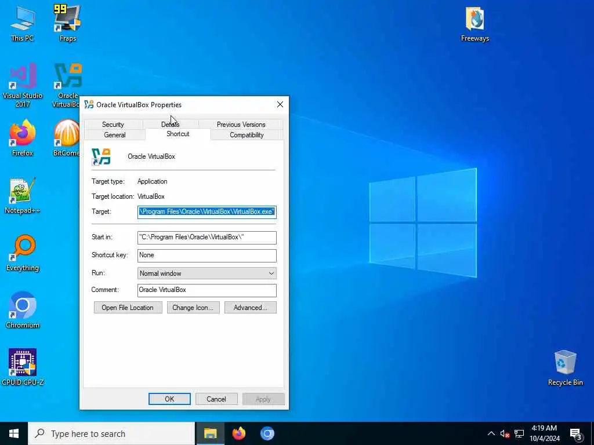Click the Target type value 'Application'

[153, 181]
